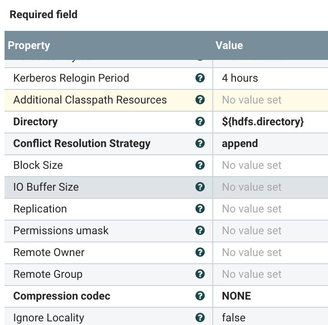Open the Compression codec NONE value
Image resolution: width=328 pixels, height=325 pixels.
236,296
